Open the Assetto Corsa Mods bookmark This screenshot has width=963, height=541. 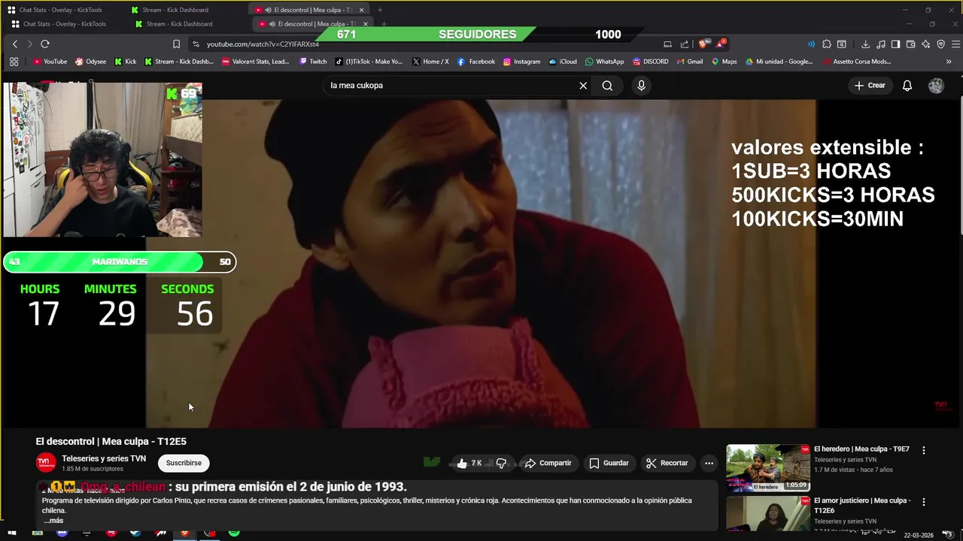point(857,62)
